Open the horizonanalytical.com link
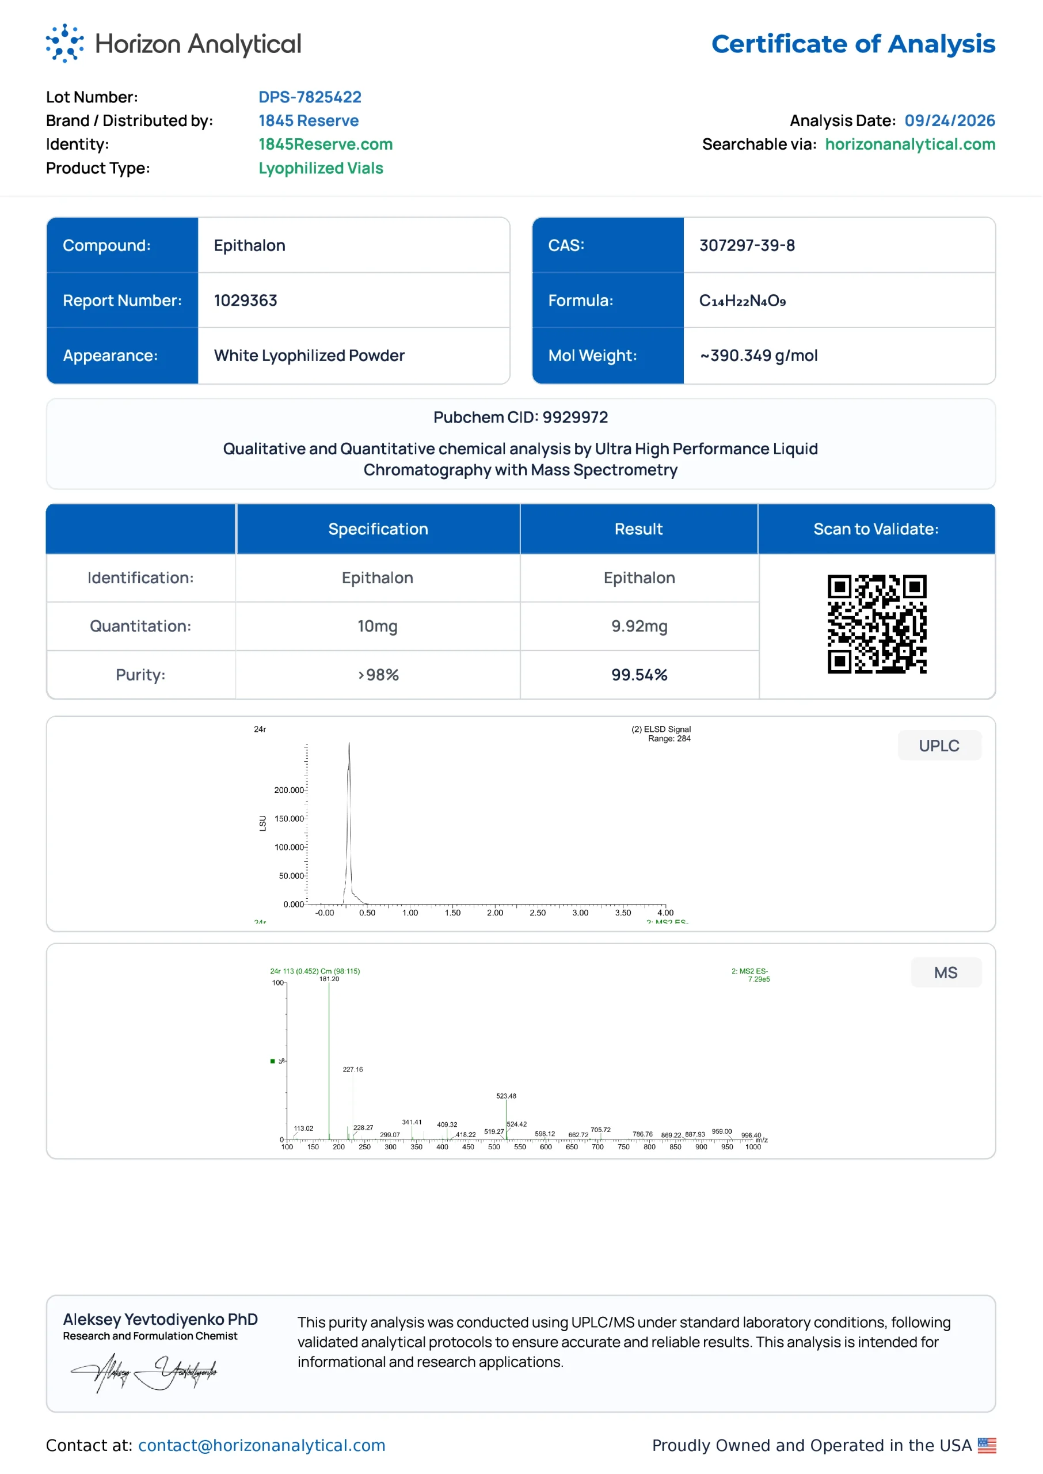The height and width of the screenshot is (1474, 1043). click(910, 144)
